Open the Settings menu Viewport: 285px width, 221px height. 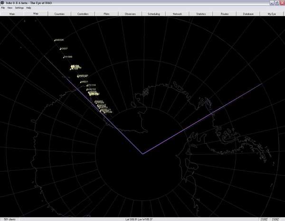(19, 8)
